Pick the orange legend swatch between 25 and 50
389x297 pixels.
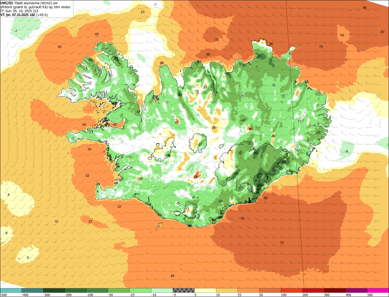click(248, 290)
